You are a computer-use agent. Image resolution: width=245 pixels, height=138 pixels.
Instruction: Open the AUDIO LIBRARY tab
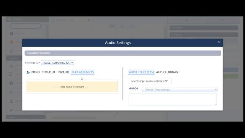pos(167,72)
